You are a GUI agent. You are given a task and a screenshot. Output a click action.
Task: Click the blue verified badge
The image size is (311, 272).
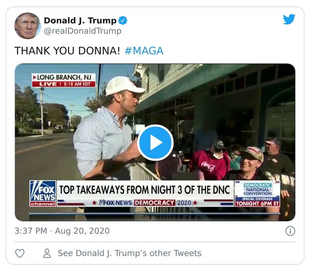click(x=122, y=20)
